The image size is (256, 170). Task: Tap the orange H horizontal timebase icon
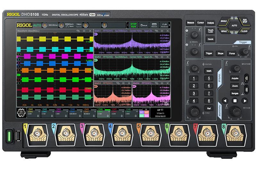coord(45,25)
